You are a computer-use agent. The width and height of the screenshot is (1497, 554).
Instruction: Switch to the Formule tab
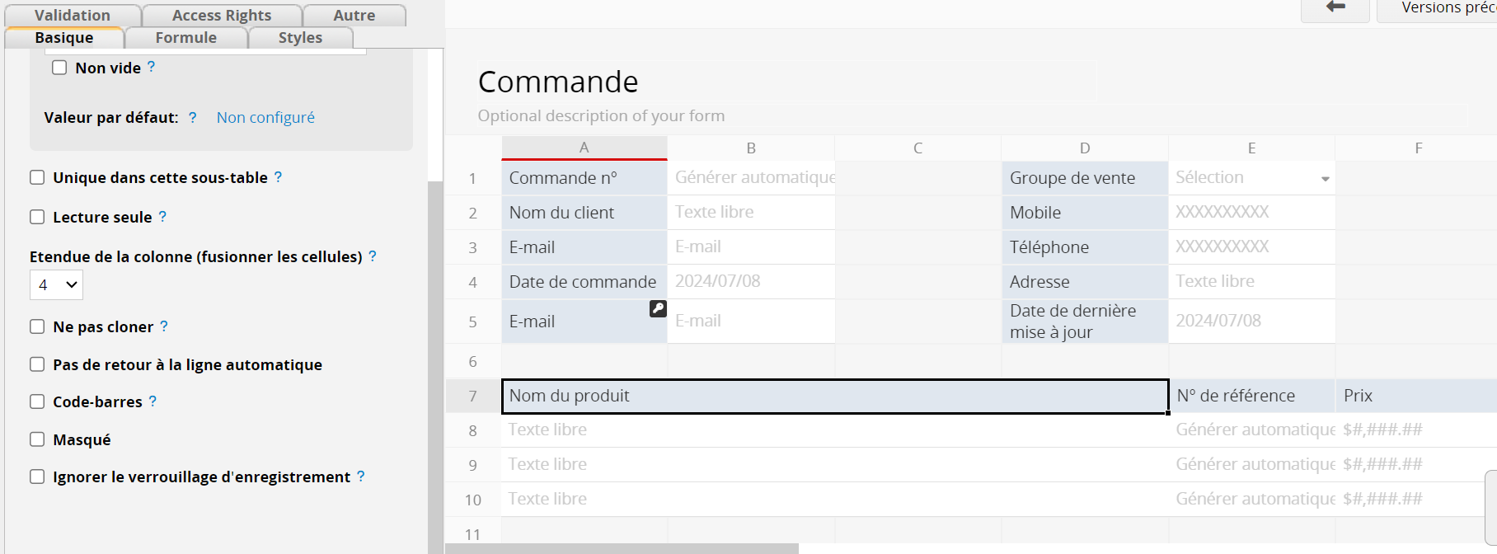pyautogui.click(x=185, y=38)
